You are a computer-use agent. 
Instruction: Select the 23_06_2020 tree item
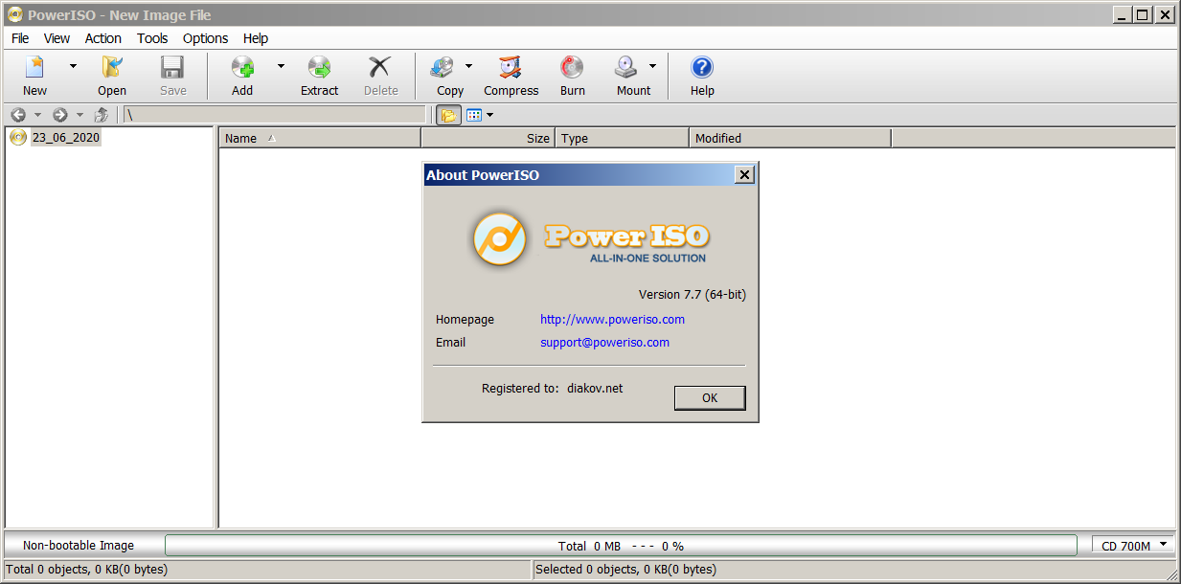point(65,138)
